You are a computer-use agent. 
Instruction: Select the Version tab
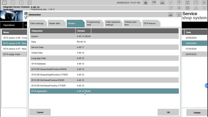75,23
